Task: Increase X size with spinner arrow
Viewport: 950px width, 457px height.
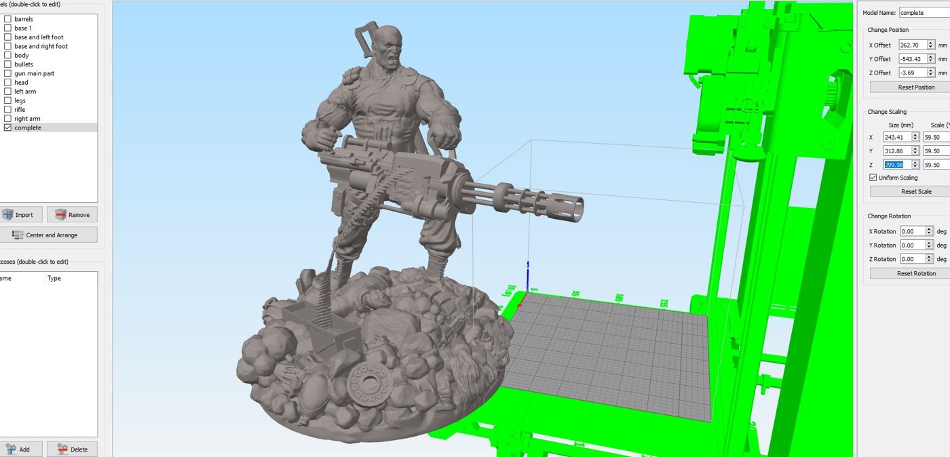Action: pos(916,135)
